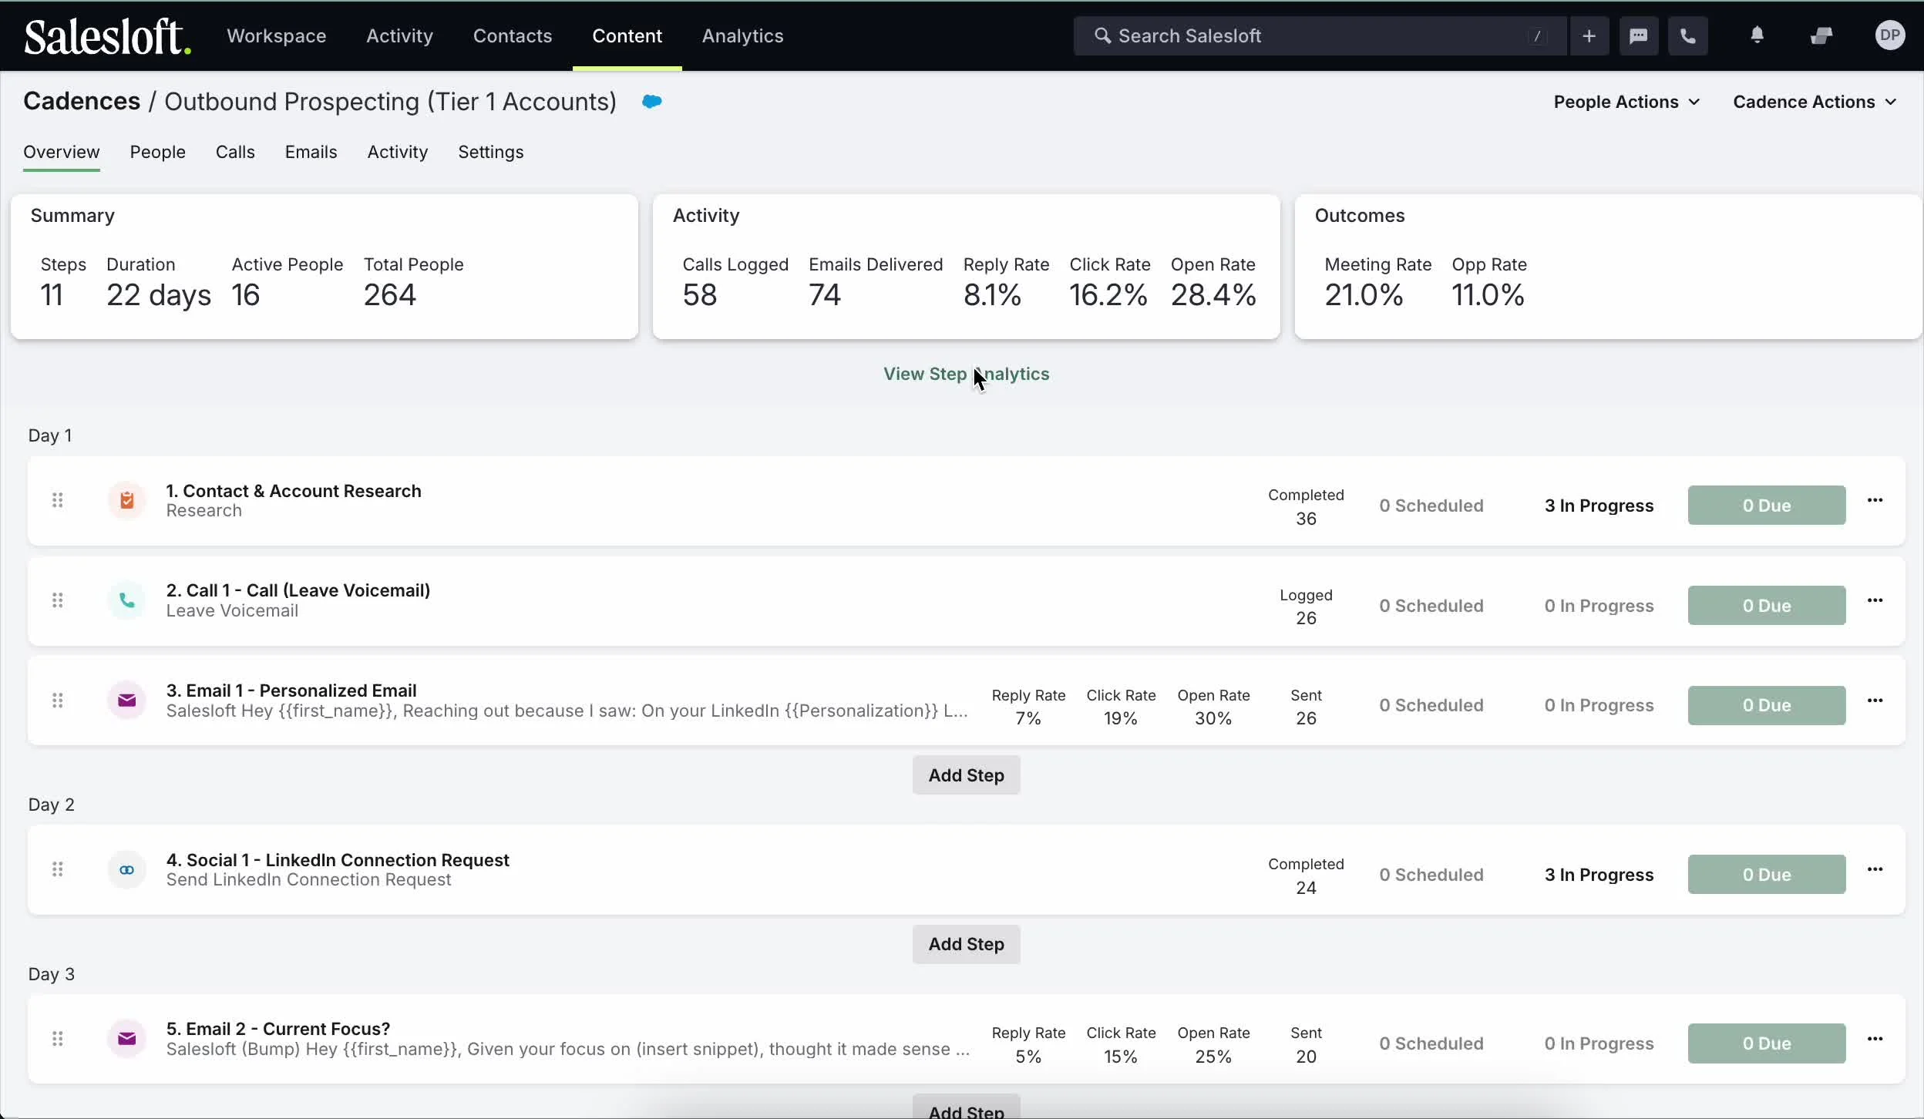Click drag handle for Call 1 step
The image size is (1924, 1119).
58,600
